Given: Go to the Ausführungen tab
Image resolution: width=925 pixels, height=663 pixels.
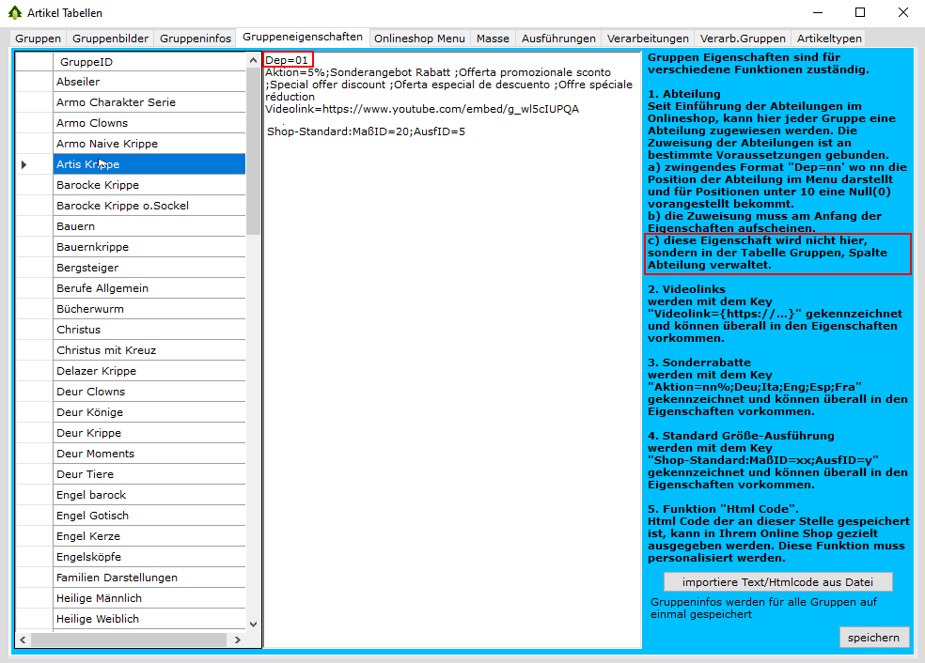Looking at the screenshot, I should point(558,39).
